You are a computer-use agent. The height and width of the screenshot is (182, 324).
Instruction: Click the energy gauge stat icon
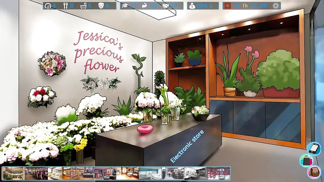(x=48, y=6)
